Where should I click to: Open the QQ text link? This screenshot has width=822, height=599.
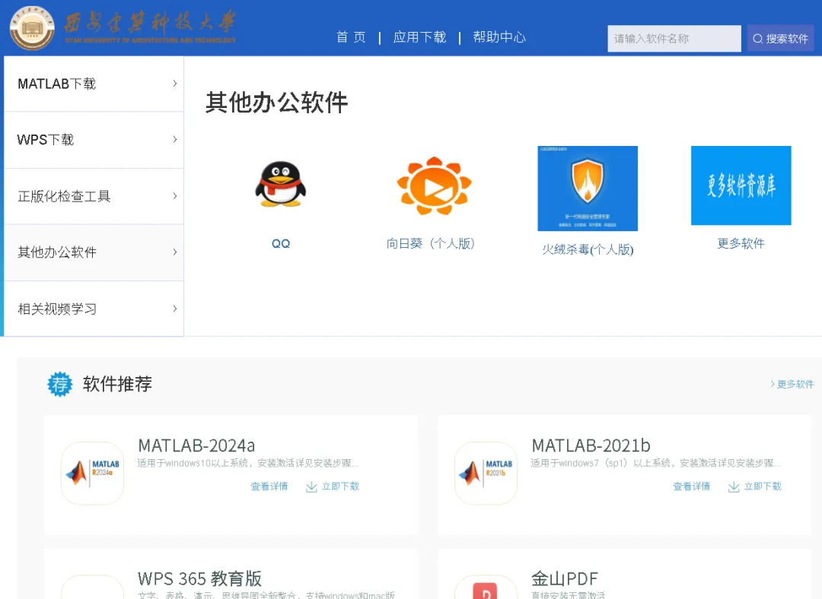[x=280, y=243]
